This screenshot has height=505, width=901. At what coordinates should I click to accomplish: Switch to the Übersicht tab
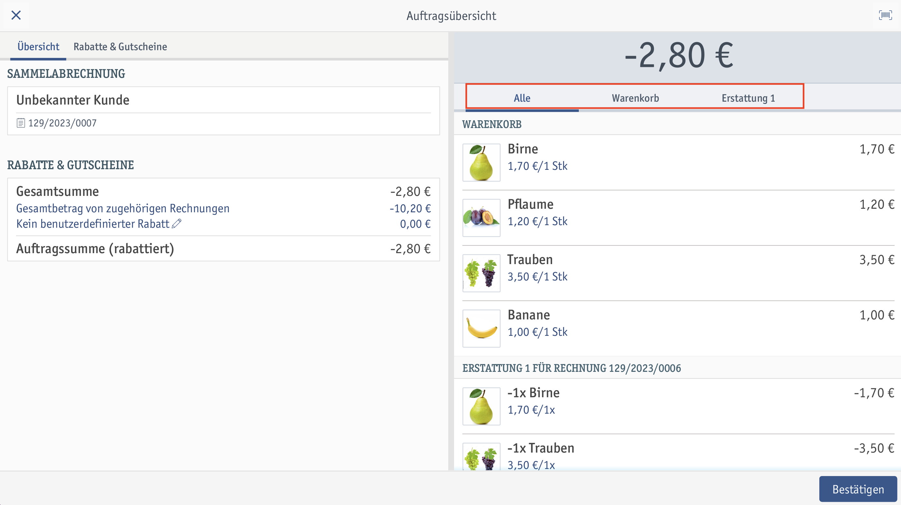(38, 47)
